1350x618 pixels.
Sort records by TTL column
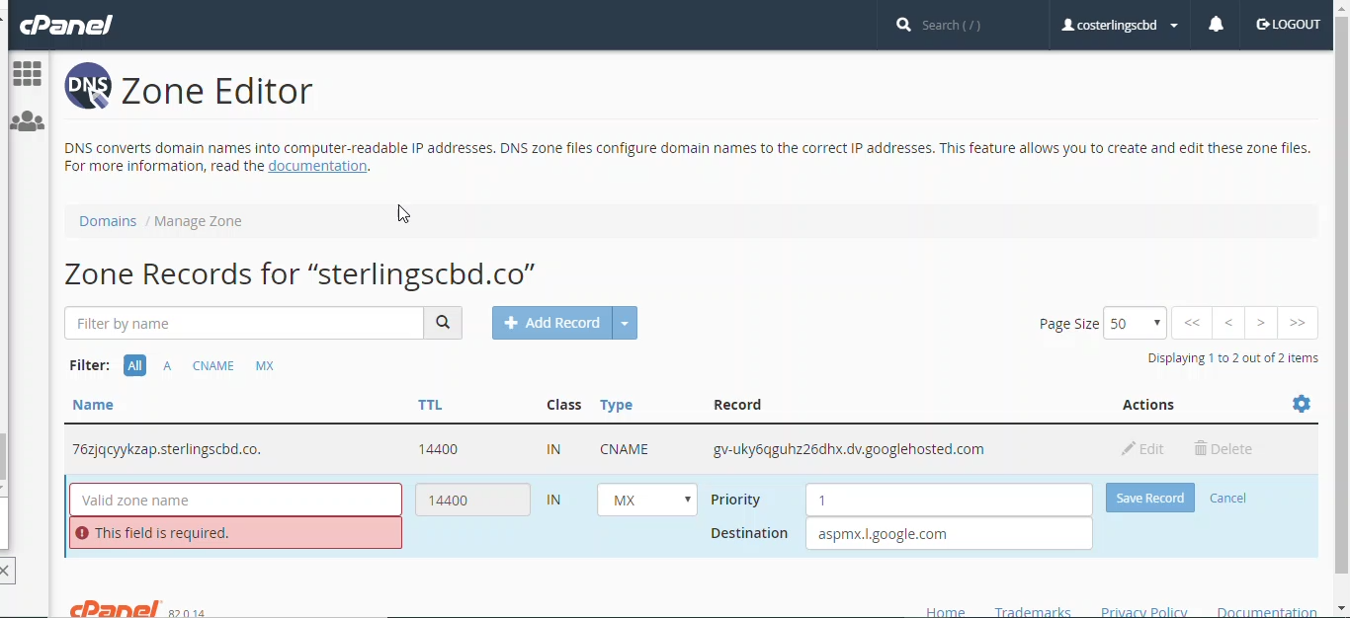coord(430,405)
